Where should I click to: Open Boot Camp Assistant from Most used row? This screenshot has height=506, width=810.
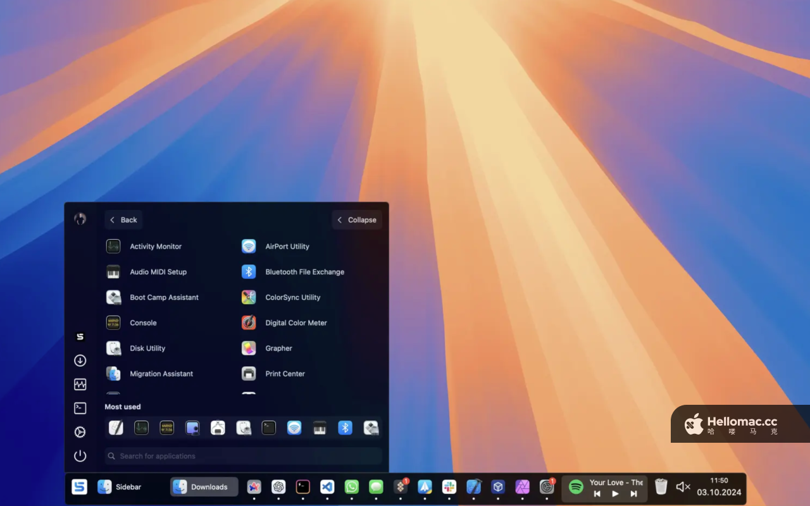pos(371,428)
